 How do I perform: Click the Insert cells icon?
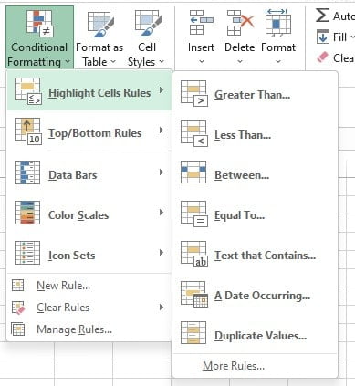pyautogui.click(x=201, y=23)
